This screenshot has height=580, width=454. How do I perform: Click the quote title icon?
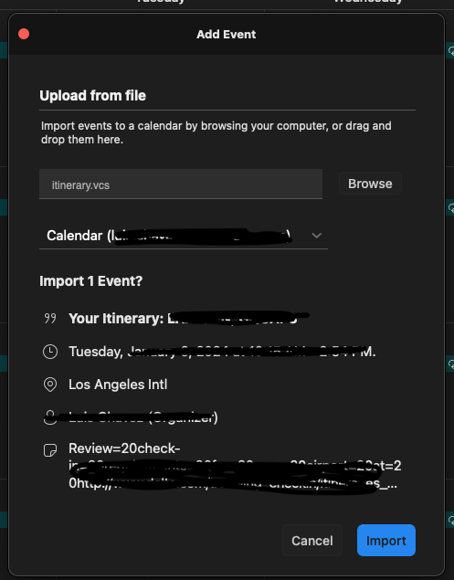[x=50, y=318]
